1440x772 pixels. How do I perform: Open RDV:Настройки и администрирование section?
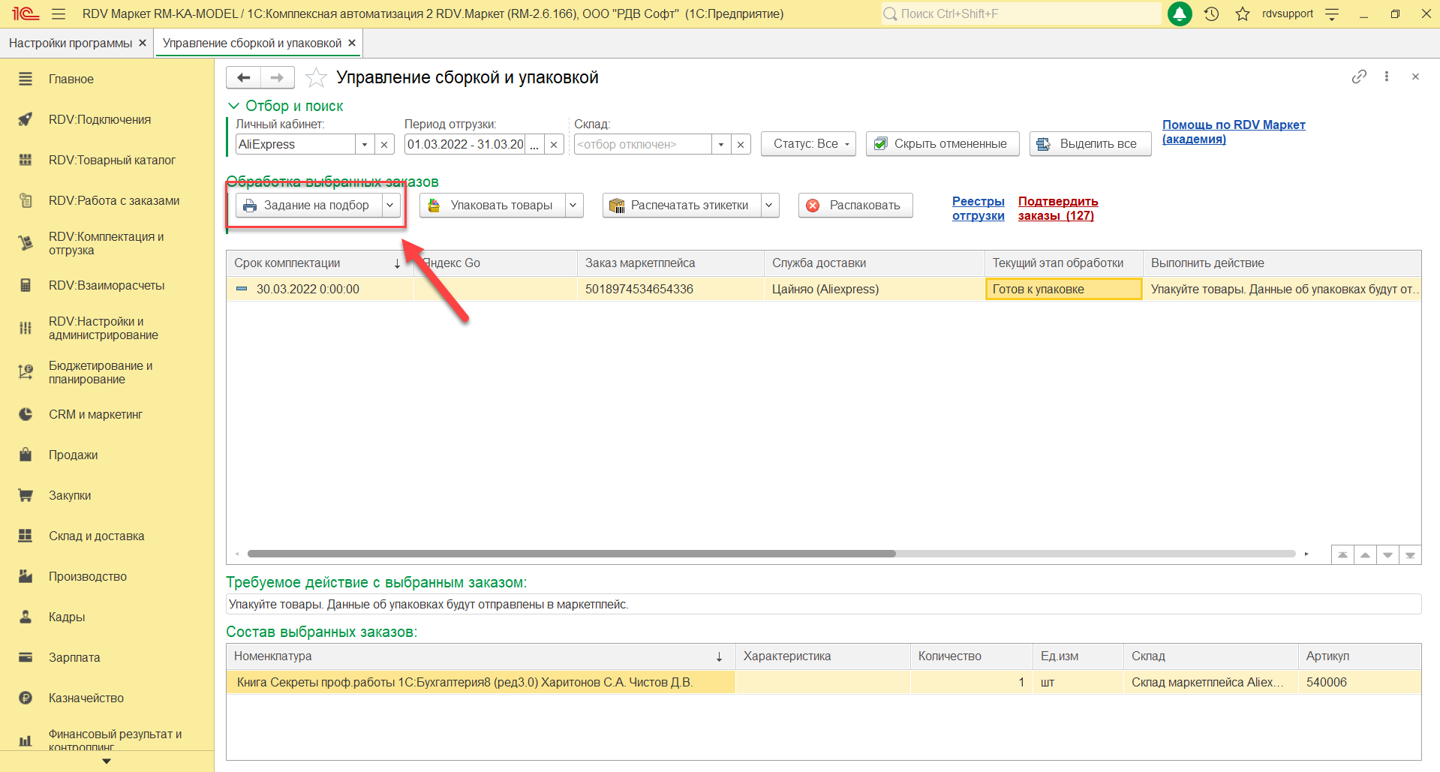click(107, 328)
